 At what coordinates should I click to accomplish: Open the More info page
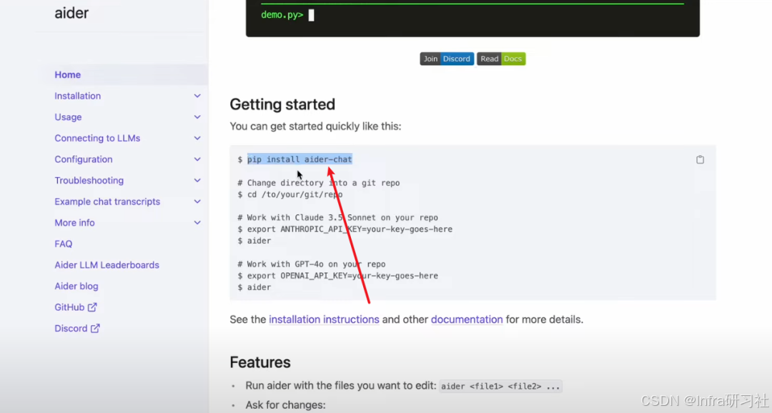pyautogui.click(x=74, y=223)
